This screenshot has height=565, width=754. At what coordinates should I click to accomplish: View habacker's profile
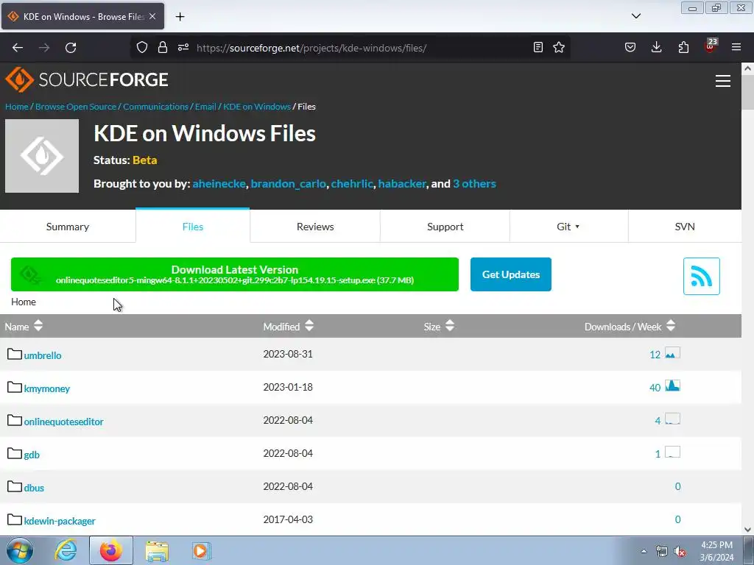(402, 183)
